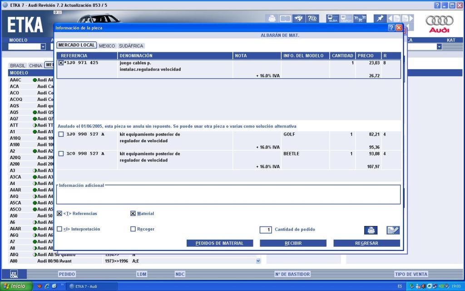Enable the Interpretación checkbox
Screen dimensions: 465x291
tap(59, 229)
